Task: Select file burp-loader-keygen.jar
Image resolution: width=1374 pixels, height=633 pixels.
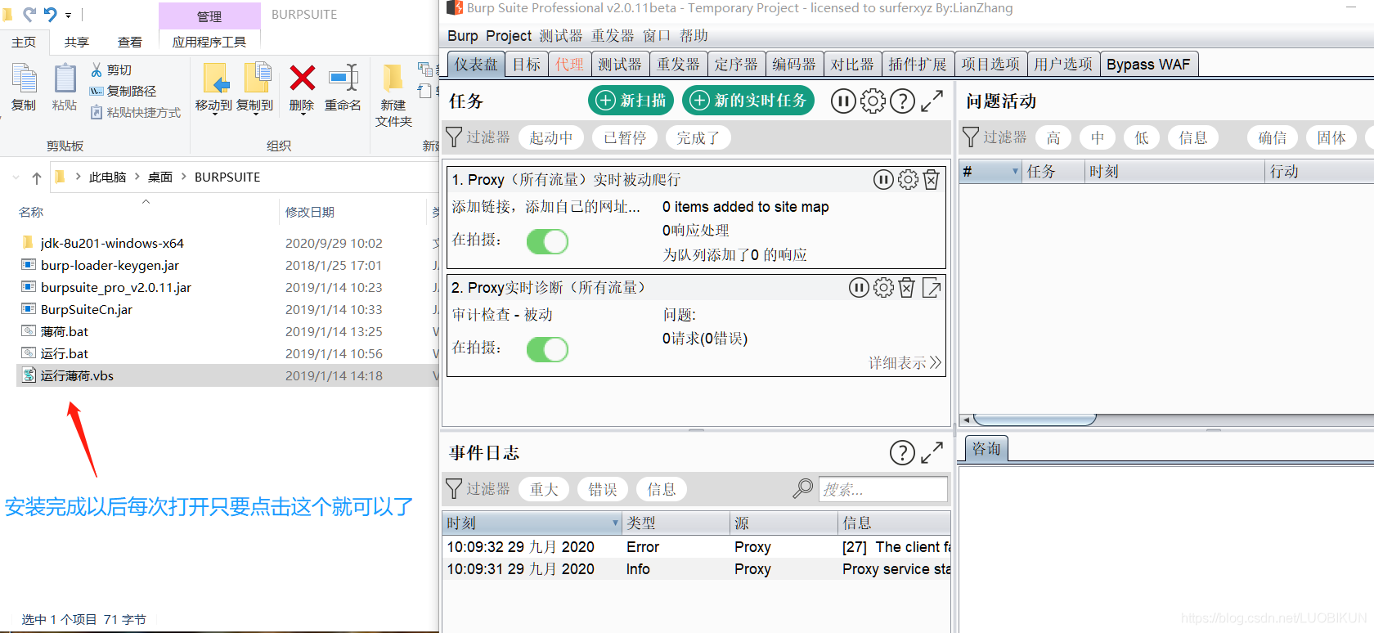Action: point(110,265)
